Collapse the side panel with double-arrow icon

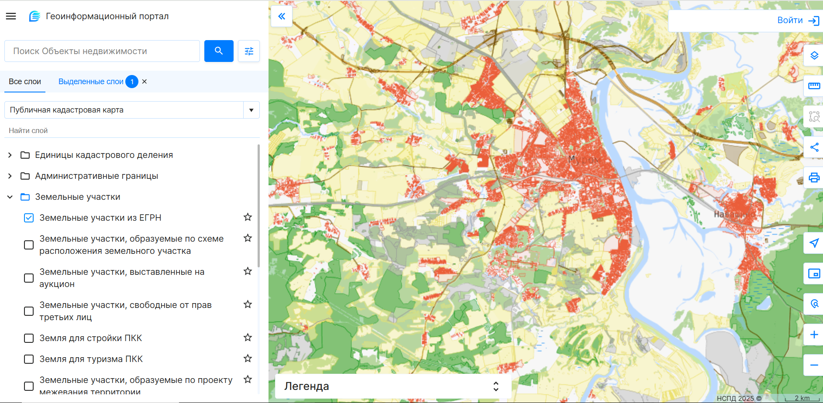click(282, 17)
